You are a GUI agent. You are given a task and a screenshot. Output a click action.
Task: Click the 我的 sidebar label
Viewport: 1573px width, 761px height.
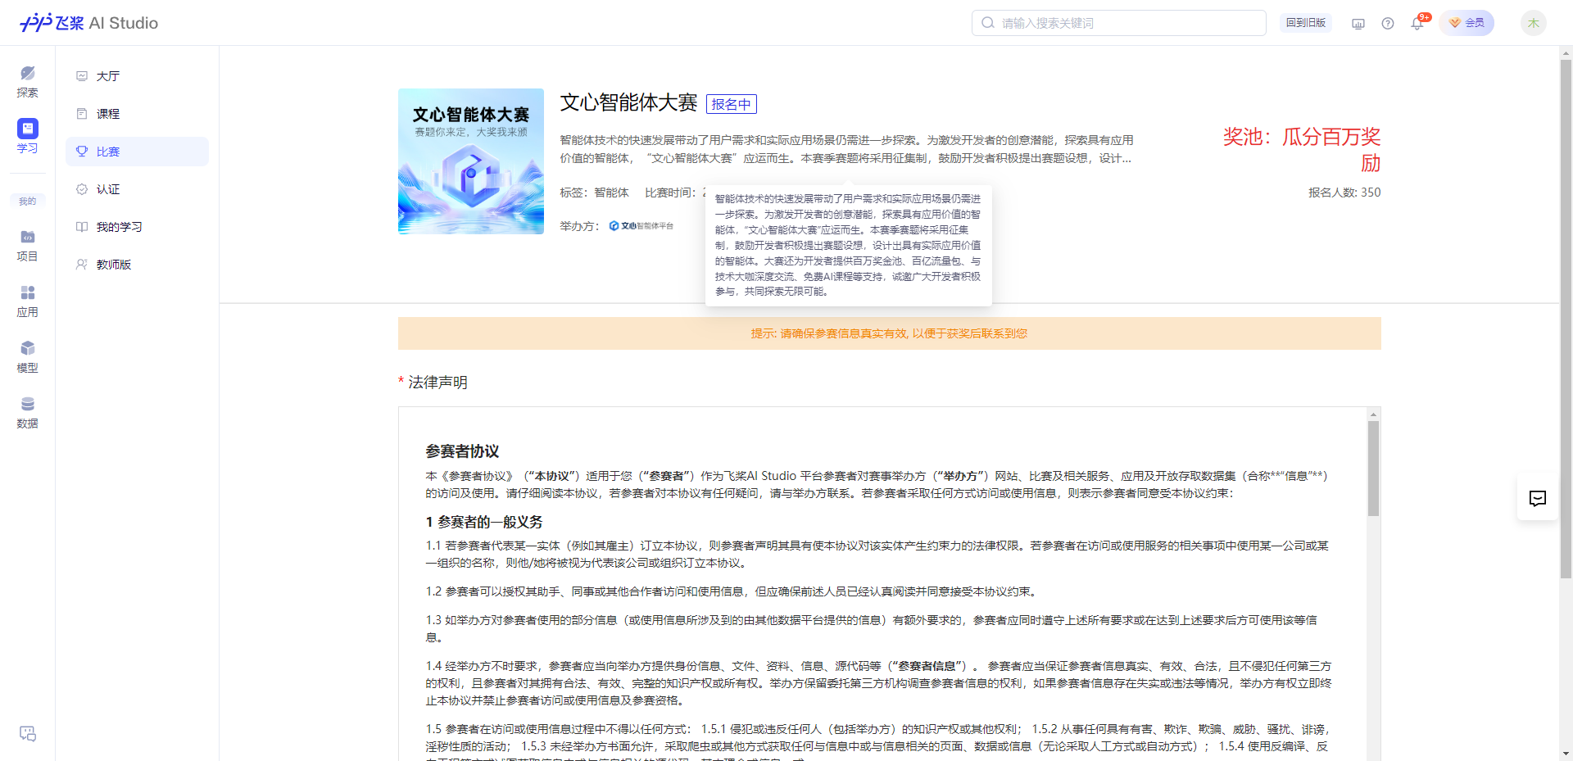[x=27, y=201]
